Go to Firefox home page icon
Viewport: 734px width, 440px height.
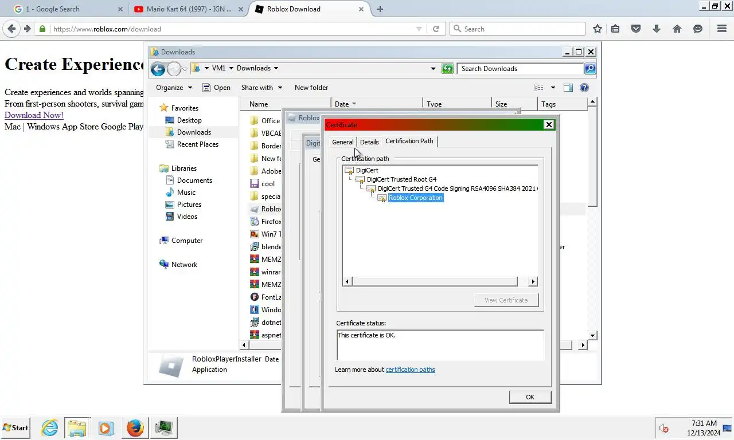coord(677,29)
